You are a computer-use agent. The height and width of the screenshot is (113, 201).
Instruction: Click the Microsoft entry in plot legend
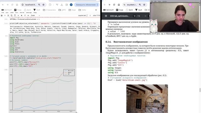[69, 71]
